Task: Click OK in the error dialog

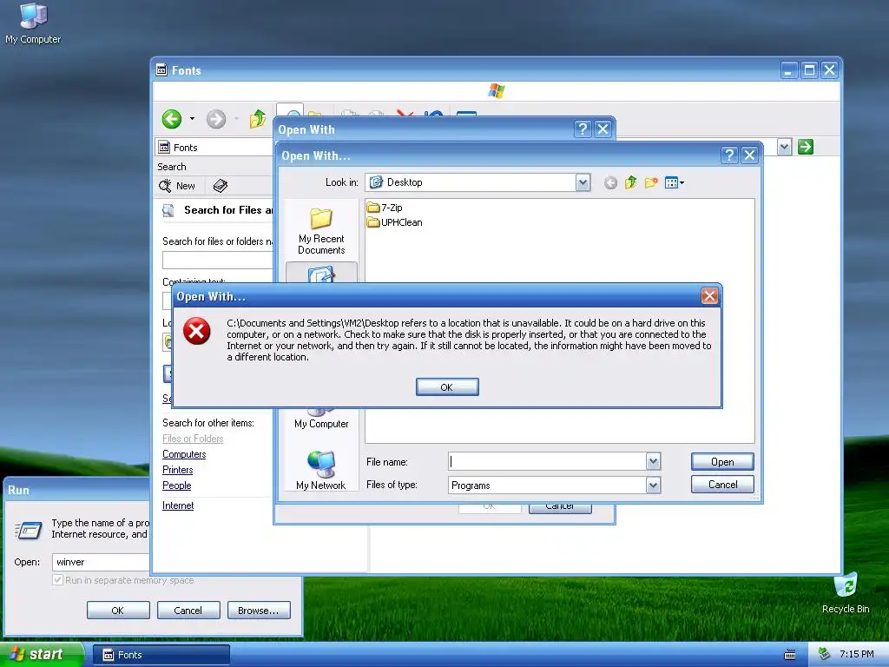Action: [447, 386]
